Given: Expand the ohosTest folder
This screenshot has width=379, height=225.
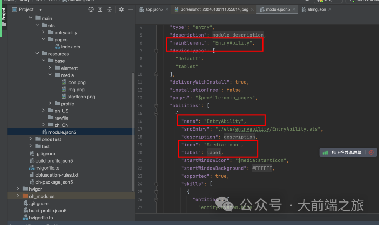Looking at the screenshot, I should tap(31, 139).
